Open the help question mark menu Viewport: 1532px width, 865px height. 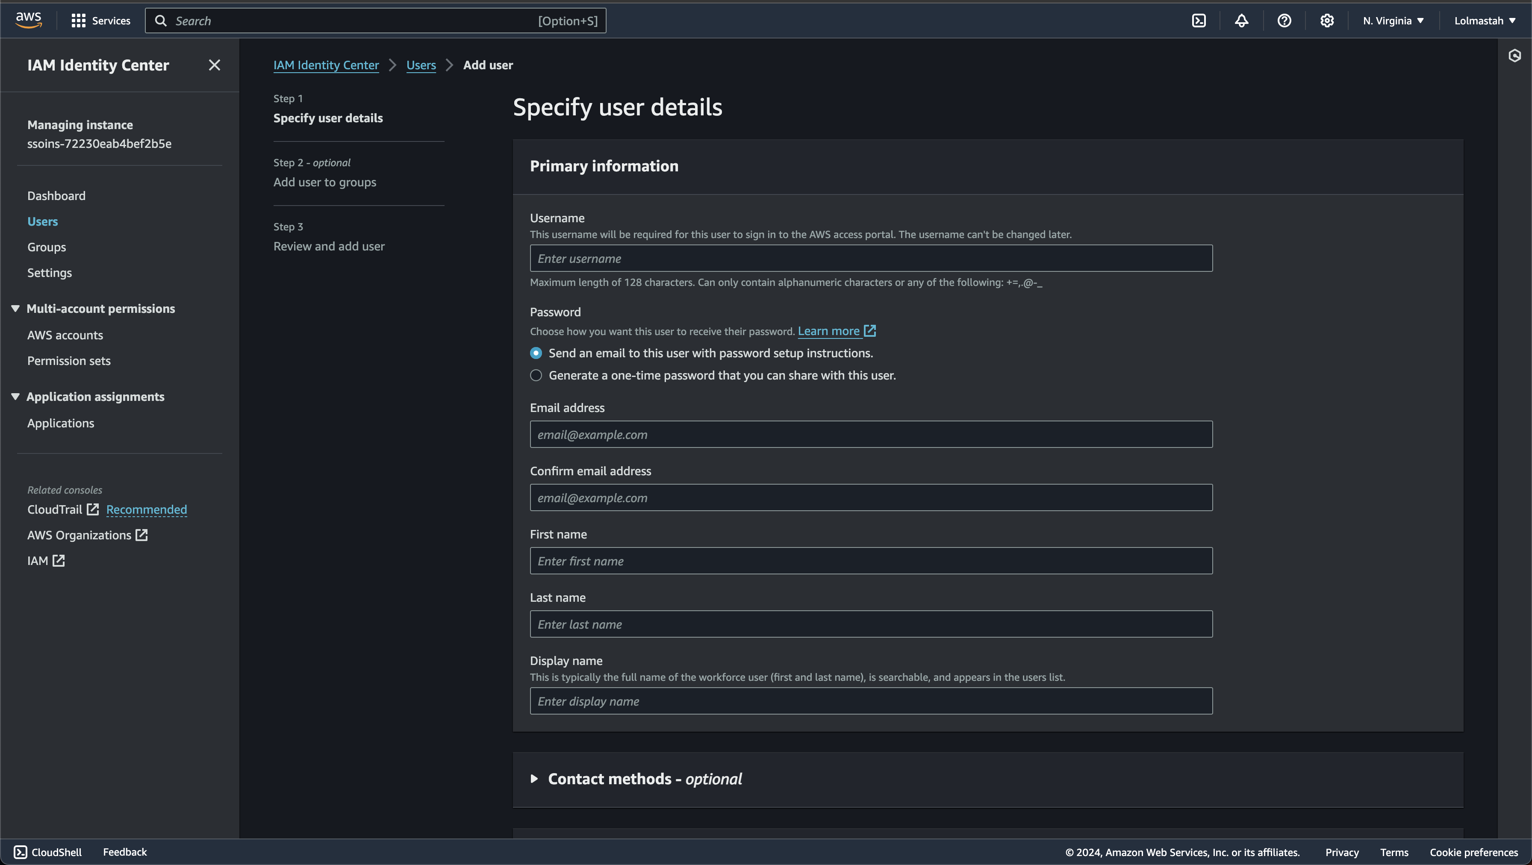pyautogui.click(x=1284, y=21)
